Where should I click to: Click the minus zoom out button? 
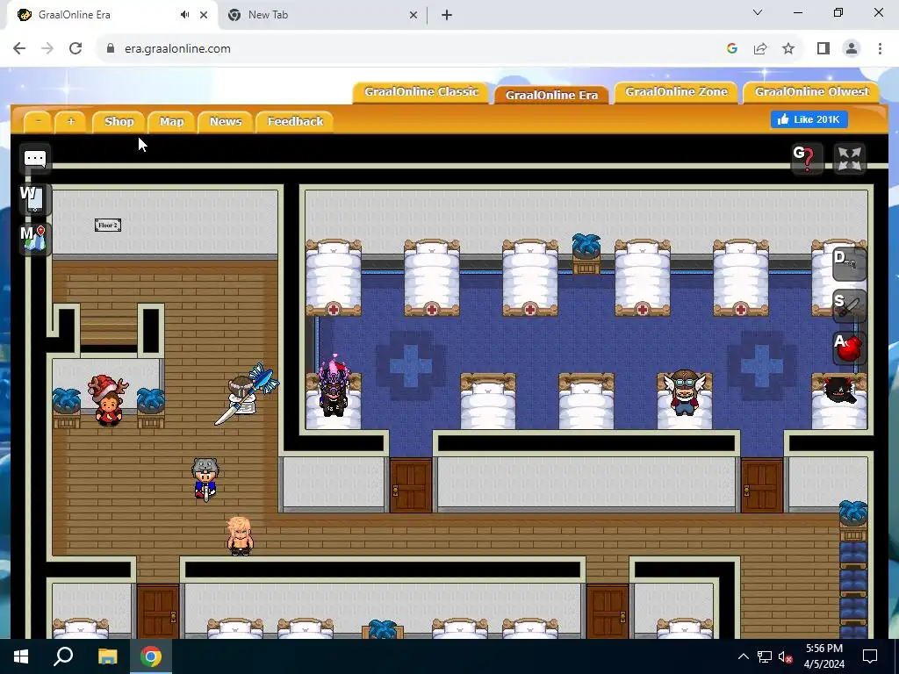(39, 121)
